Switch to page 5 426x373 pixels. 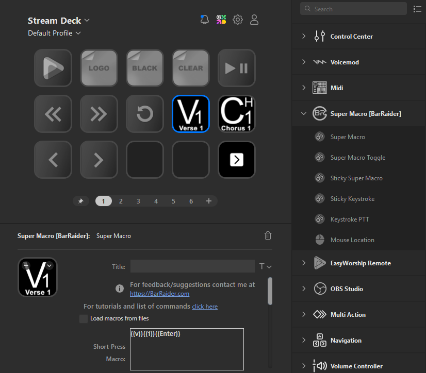[173, 201]
